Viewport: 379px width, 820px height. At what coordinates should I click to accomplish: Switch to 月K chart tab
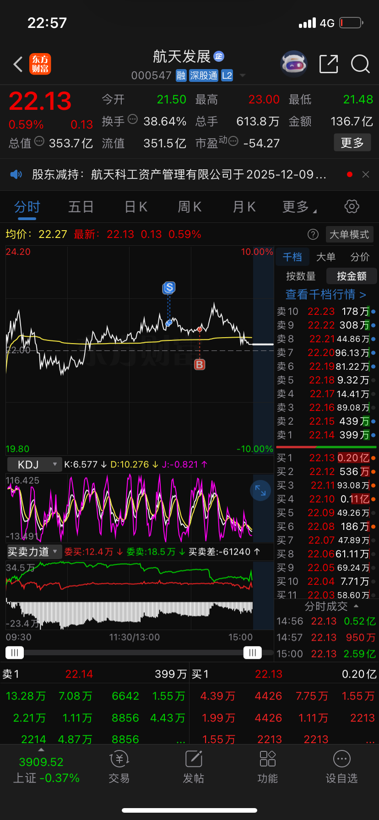(244, 207)
